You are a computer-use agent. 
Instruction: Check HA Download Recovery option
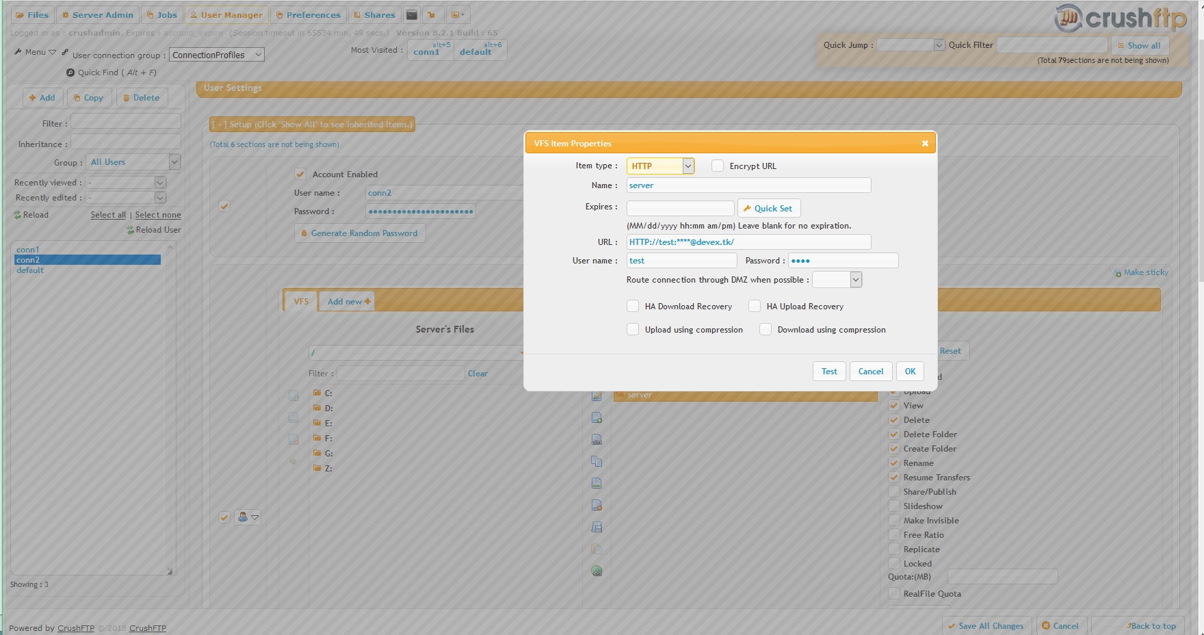point(633,307)
